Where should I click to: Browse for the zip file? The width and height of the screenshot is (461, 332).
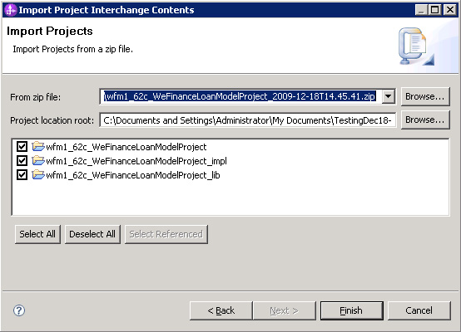click(425, 96)
